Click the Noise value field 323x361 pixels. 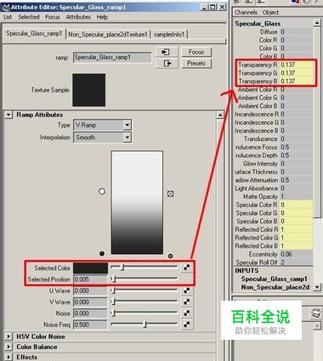point(90,313)
